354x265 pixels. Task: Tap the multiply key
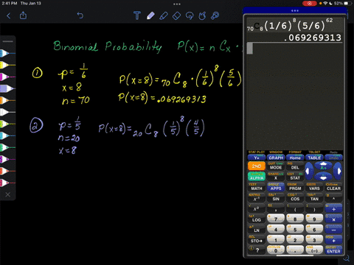click(333, 219)
